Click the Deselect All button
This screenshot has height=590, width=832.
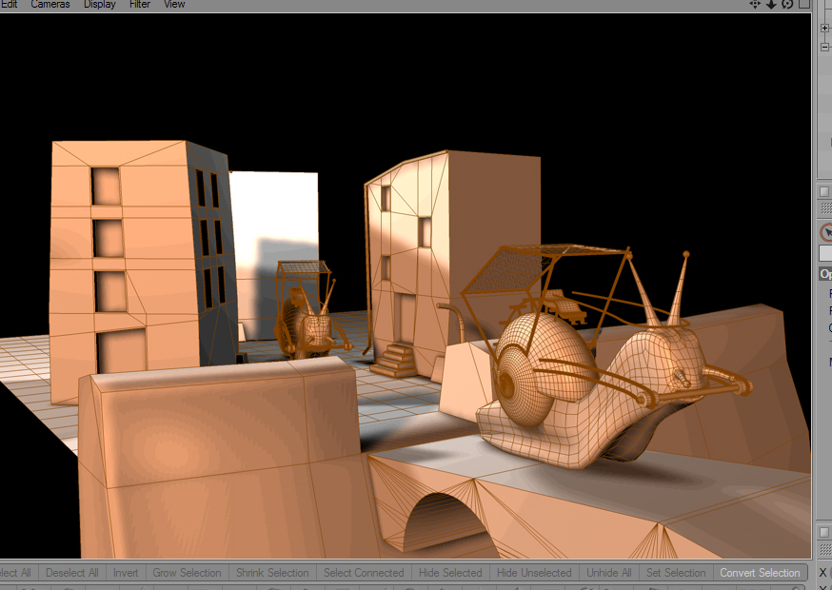point(72,573)
